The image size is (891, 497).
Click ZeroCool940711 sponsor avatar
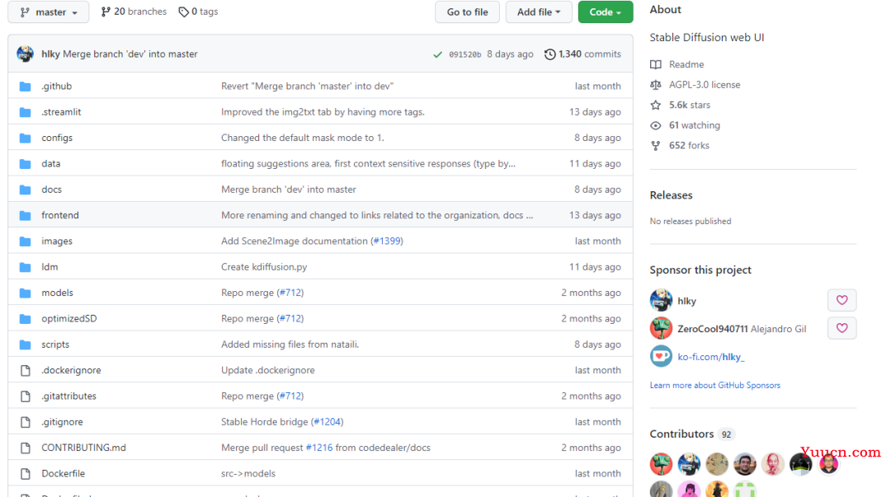661,328
